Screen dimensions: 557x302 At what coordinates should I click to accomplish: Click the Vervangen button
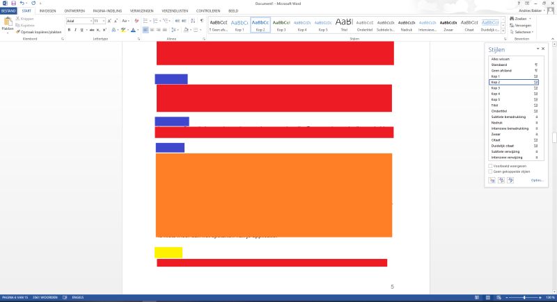(520, 26)
